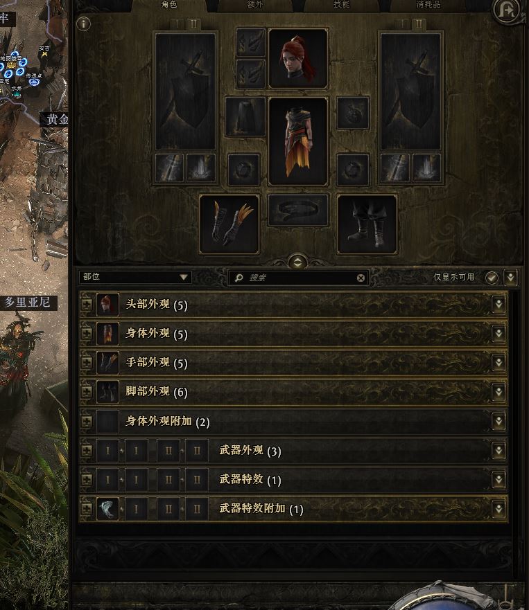Expand 头部外观 (5) with plus icon
The height and width of the screenshot is (610, 529).
[x=87, y=304]
